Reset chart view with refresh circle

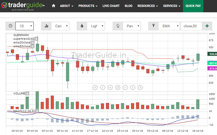point(118,87)
